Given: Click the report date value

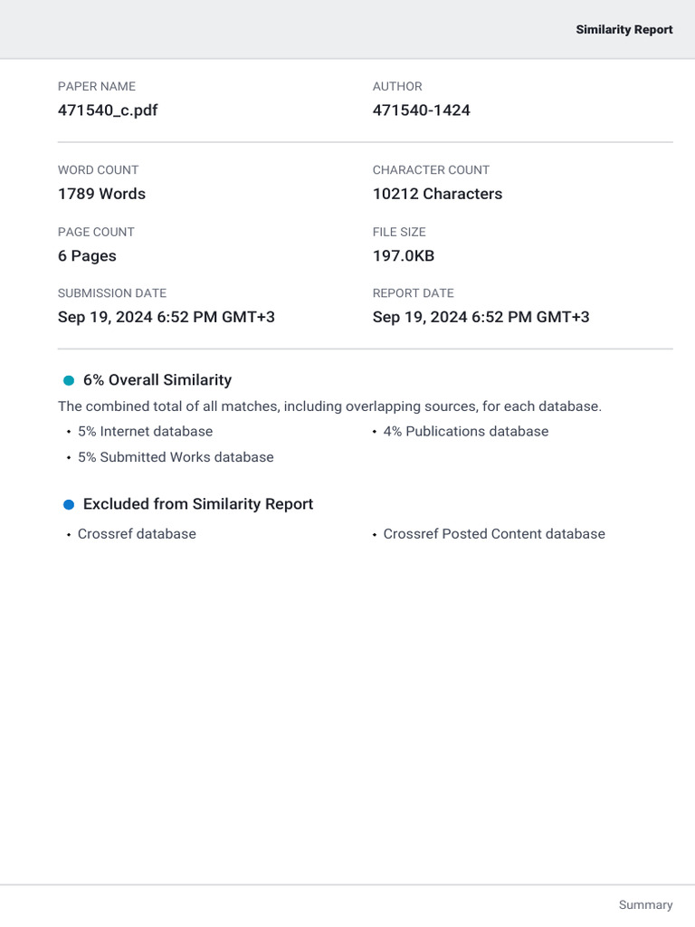Looking at the screenshot, I should (481, 318).
